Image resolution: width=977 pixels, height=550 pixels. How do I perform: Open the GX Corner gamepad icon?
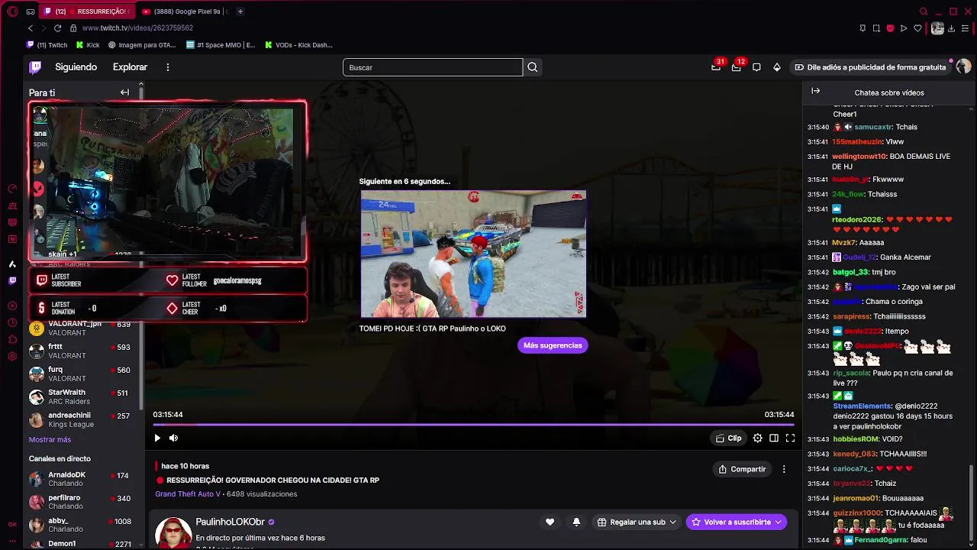tap(30, 11)
